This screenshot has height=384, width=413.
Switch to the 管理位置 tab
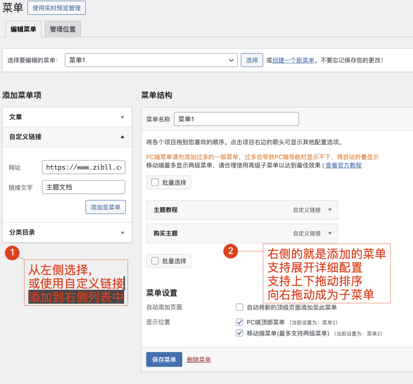[x=63, y=29]
